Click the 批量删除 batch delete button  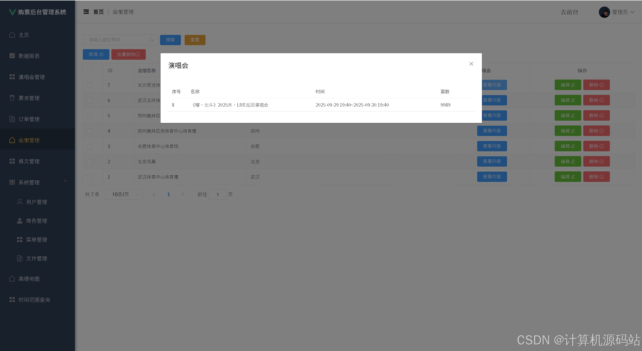point(128,54)
